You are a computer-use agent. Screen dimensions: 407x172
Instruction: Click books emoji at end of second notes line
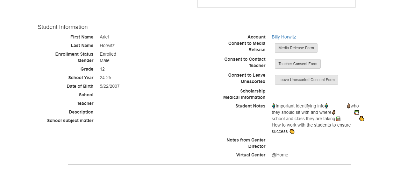point(357,112)
